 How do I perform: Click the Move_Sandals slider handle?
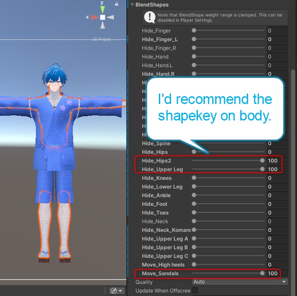coord(262,273)
